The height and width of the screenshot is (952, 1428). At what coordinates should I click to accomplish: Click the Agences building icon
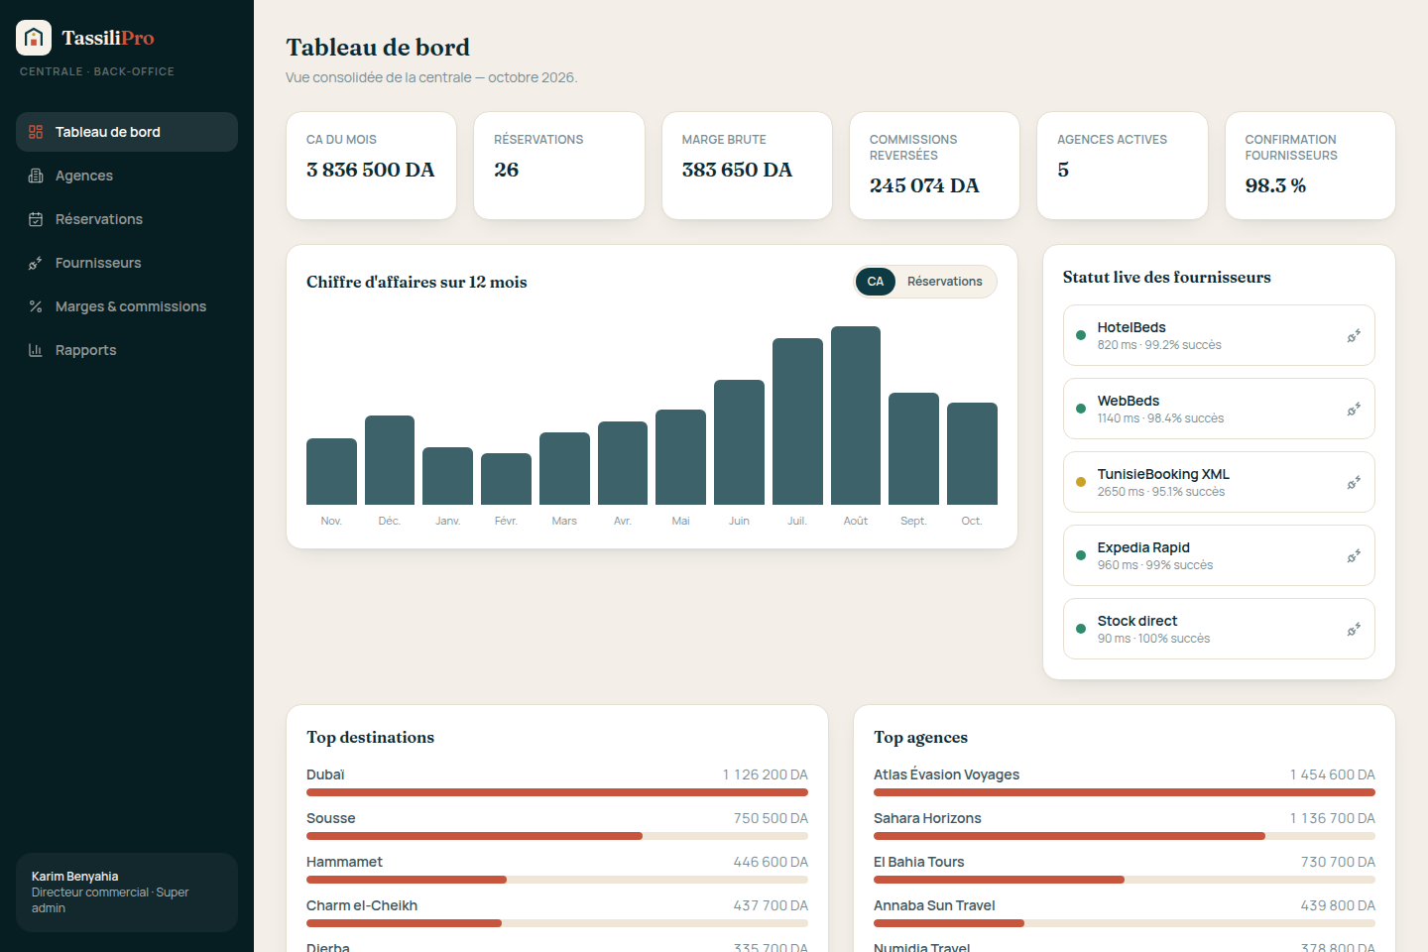36,176
